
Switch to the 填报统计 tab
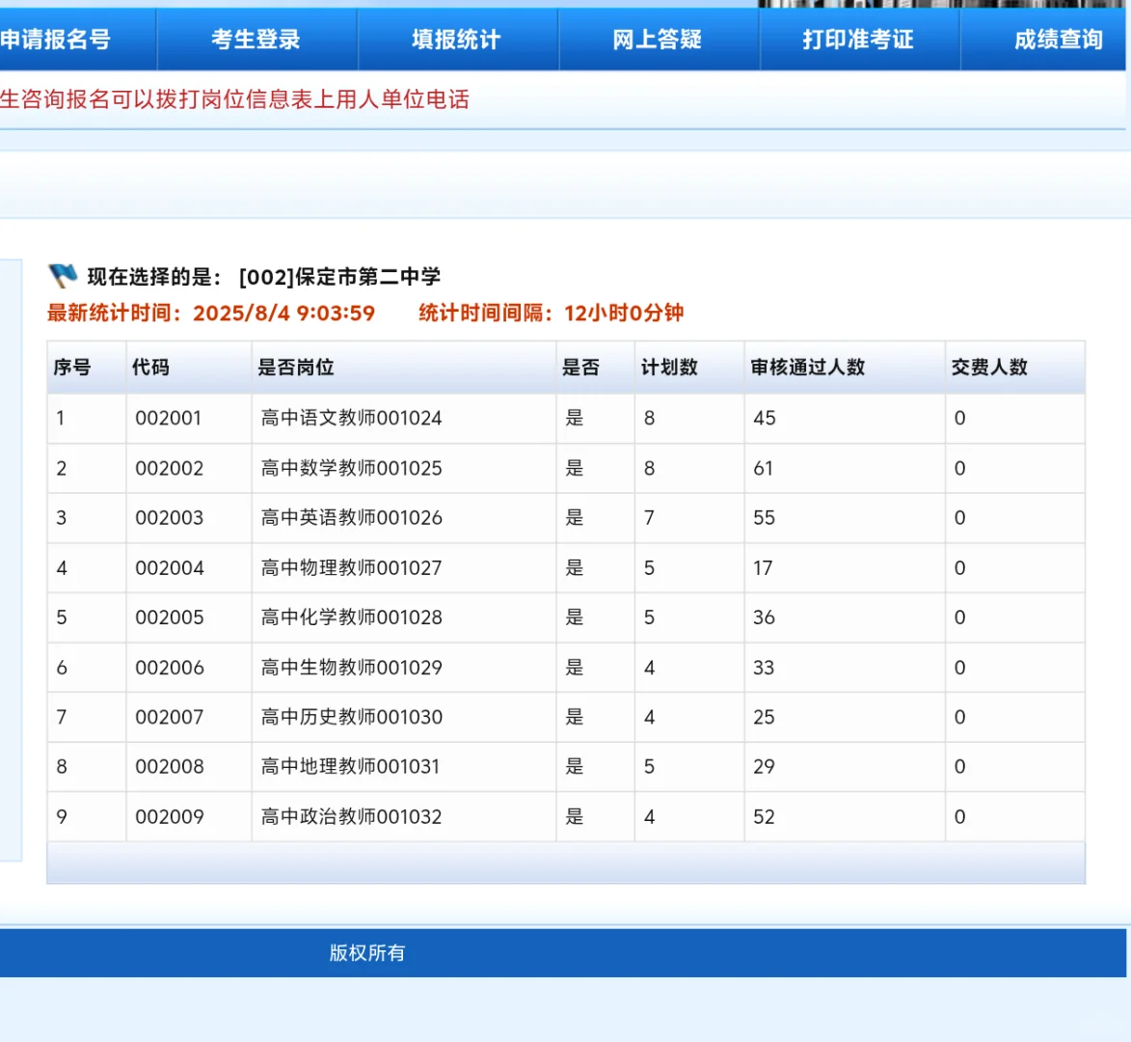coord(457,40)
